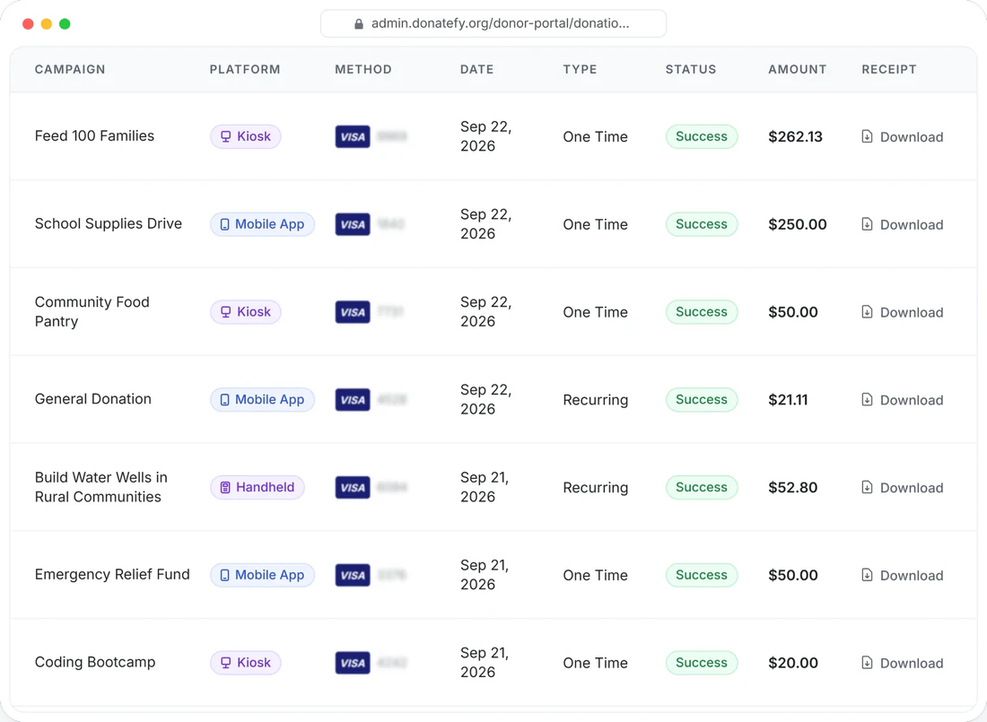
Task: Click the Visa card icon for School Supplies Drive
Action: click(353, 224)
